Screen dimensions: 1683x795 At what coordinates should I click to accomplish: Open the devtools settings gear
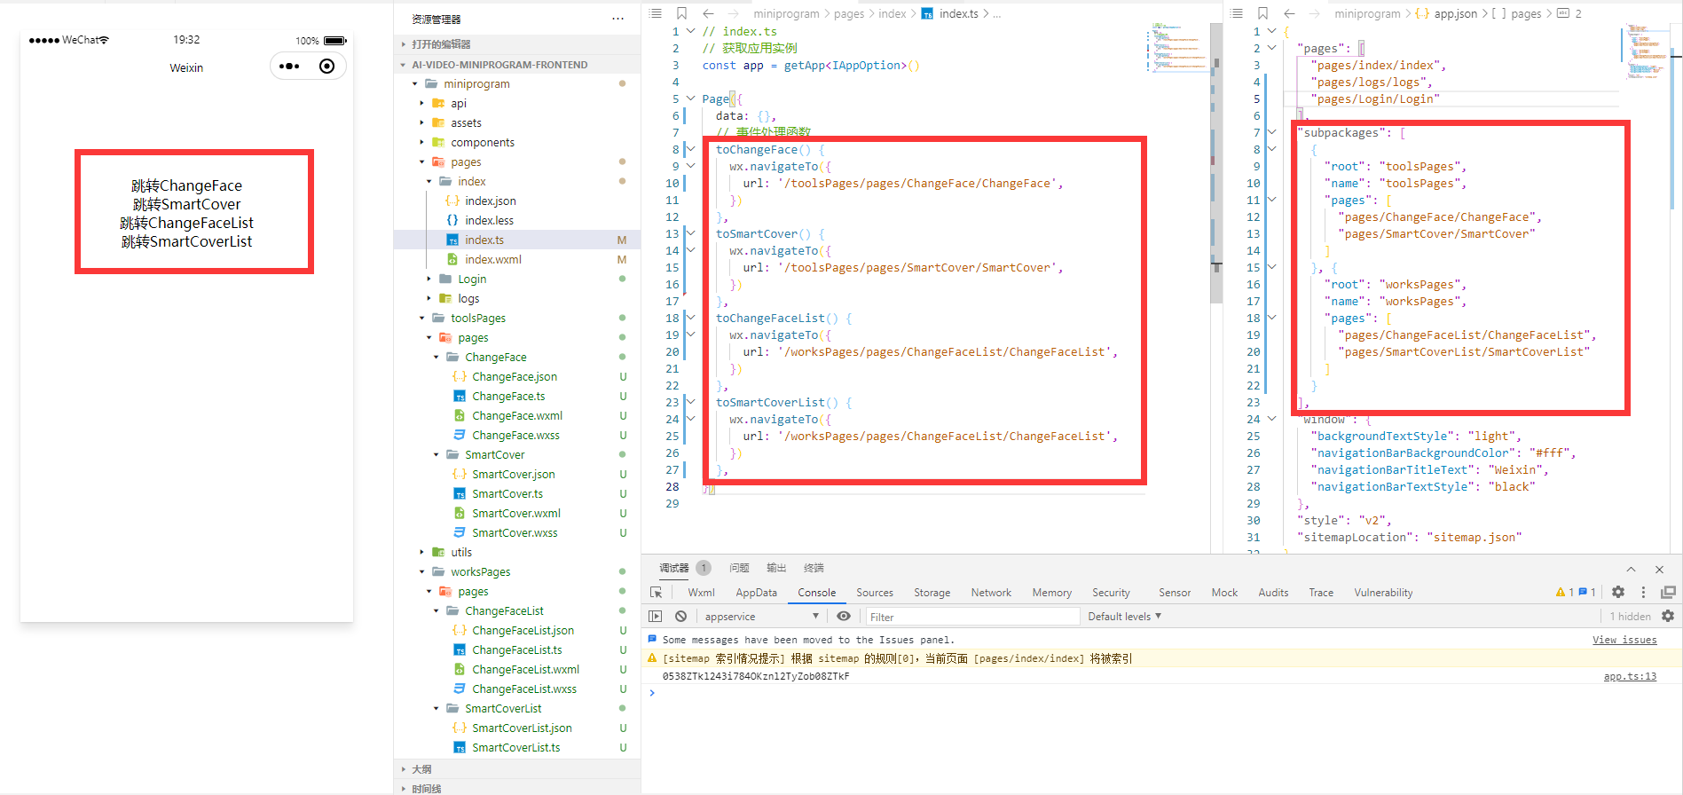[1618, 592]
